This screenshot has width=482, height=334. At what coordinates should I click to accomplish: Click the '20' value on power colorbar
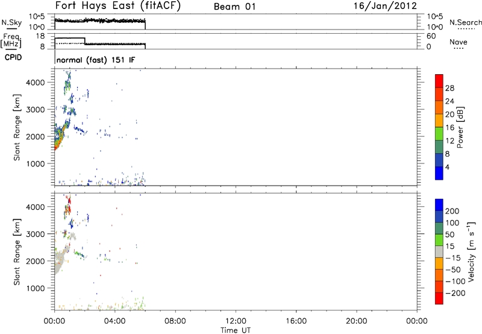tap(449, 115)
